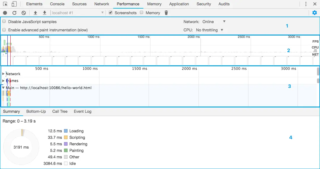
Task: Click the gray Other color swatch
Action: 65,157
